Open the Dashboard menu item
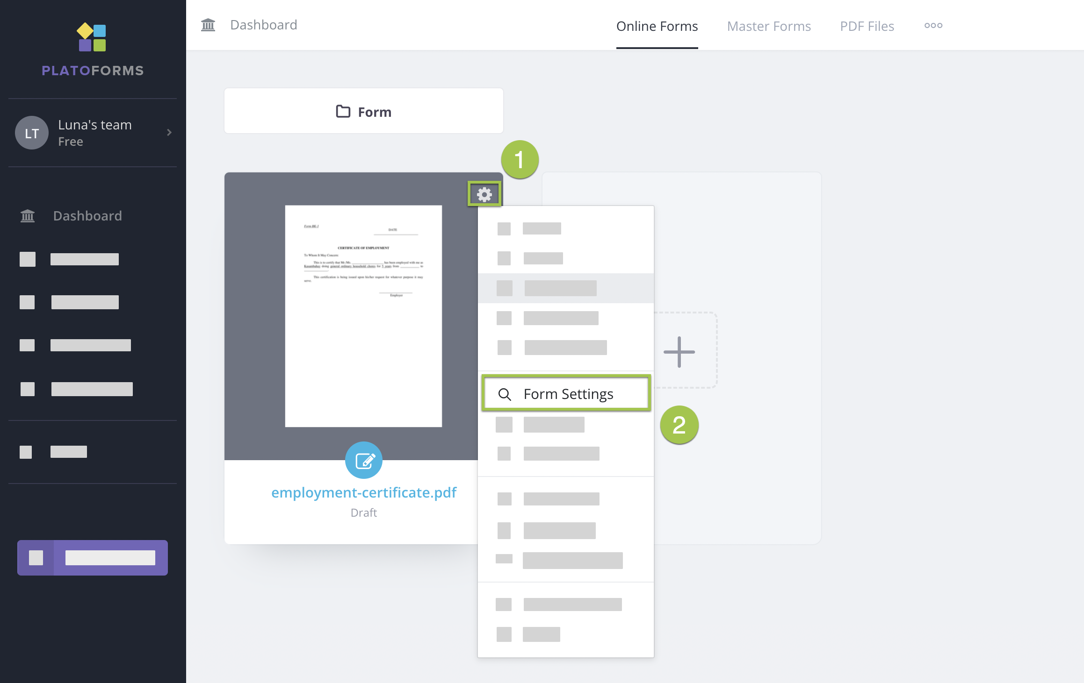This screenshot has width=1084, height=683. [87, 215]
